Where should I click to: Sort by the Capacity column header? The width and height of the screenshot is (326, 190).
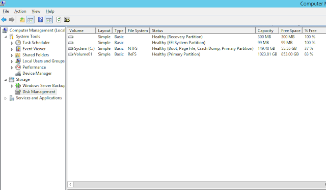tap(267, 30)
